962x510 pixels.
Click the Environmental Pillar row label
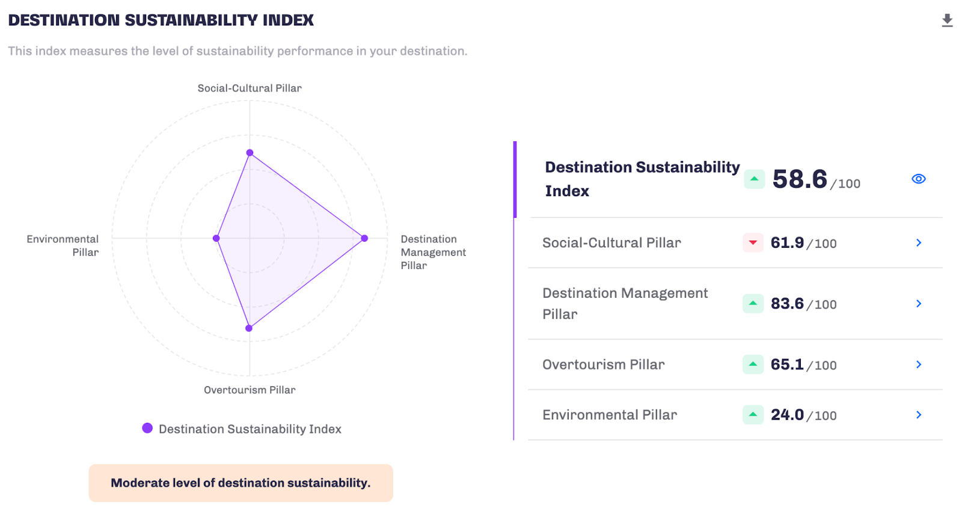tap(609, 414)
